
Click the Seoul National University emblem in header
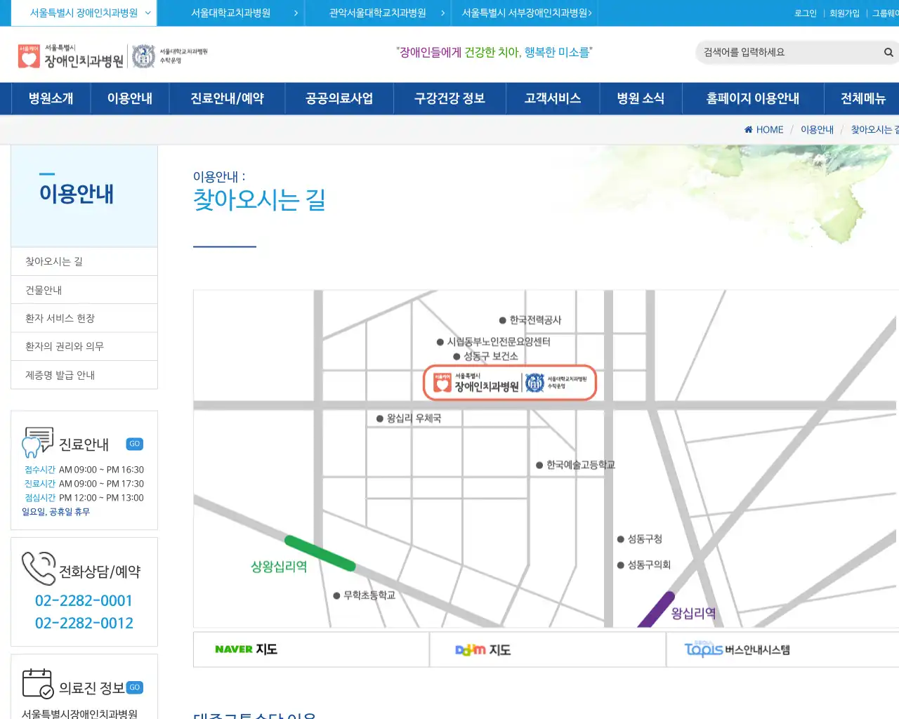click(143, 56)
